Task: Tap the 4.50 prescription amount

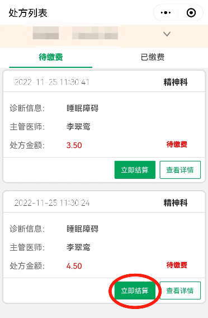Action: point(74,266)
